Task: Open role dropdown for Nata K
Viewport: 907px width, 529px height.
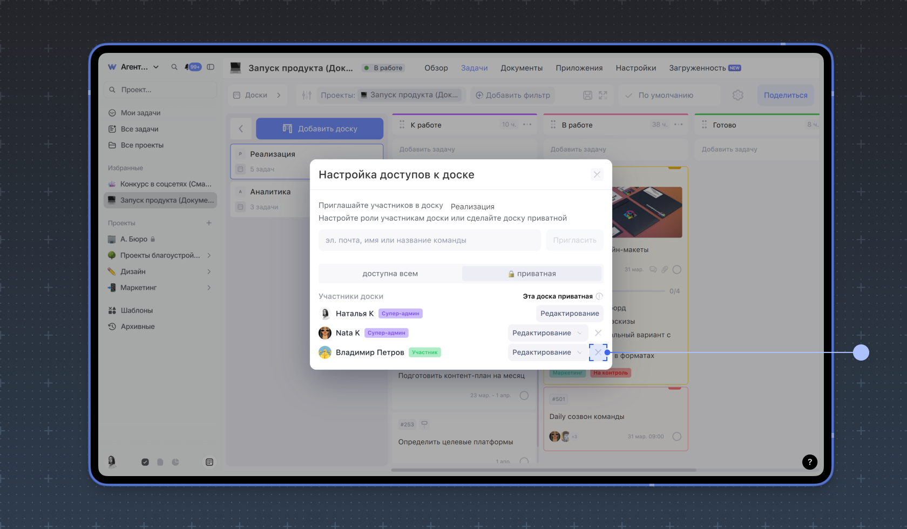Action: (547, 333)
